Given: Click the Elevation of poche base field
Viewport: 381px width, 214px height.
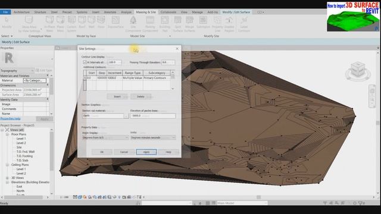Looking at the screenshot, I should (153, 116).
